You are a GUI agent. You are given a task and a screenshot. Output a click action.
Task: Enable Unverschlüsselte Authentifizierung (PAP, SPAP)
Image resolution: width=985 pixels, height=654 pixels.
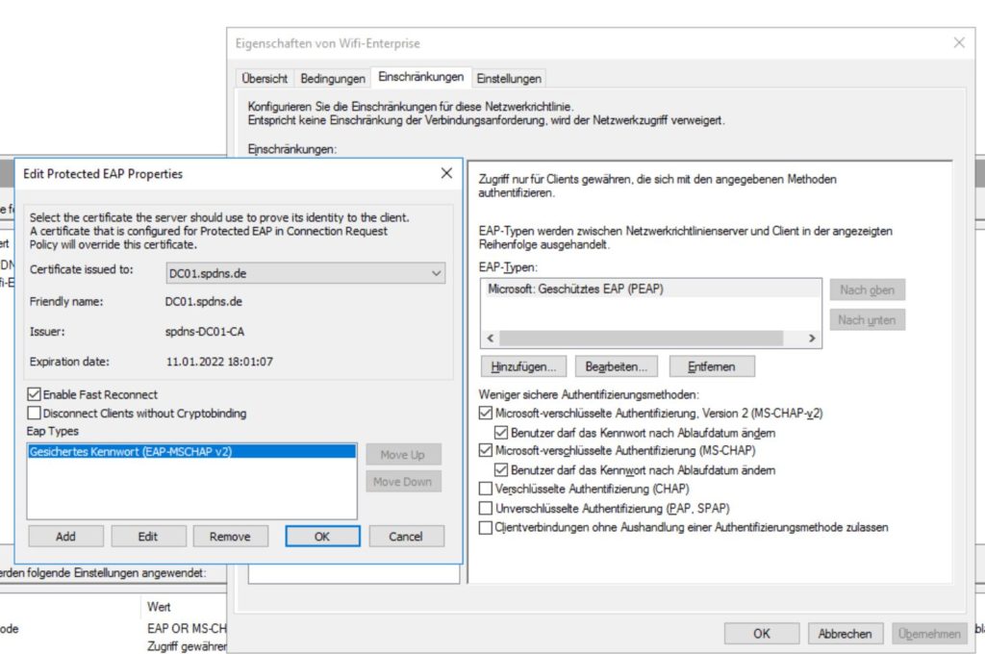coord(485,508)
